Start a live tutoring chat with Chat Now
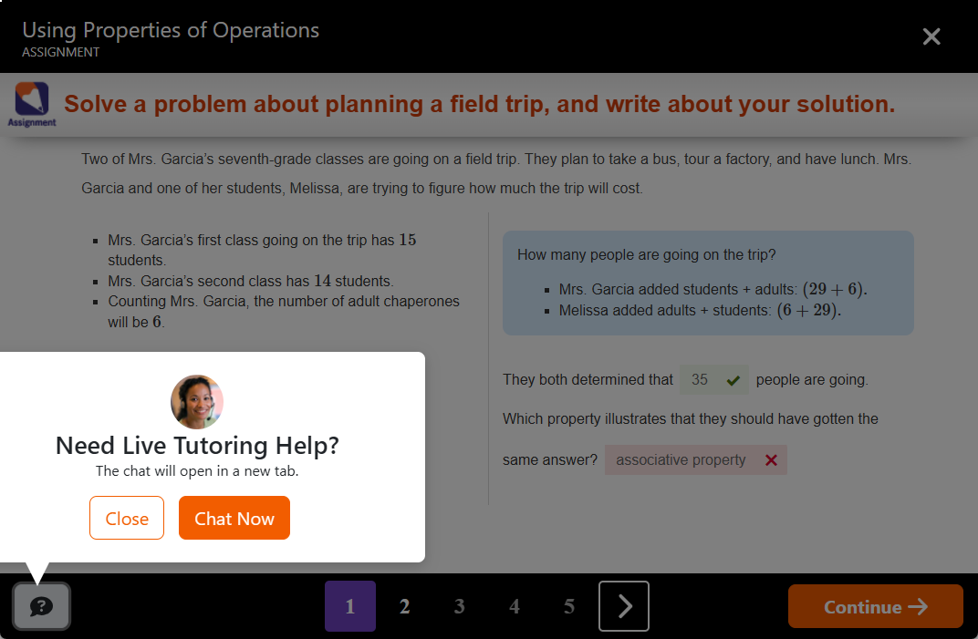The width and height of the screenshot is (978, 639). pyautogui.click(x=234, y=518)
